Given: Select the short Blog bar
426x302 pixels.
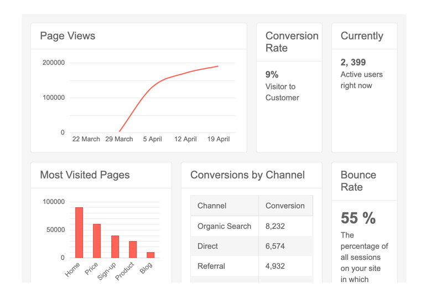Looking at the screenshot, I should (150, 255).
